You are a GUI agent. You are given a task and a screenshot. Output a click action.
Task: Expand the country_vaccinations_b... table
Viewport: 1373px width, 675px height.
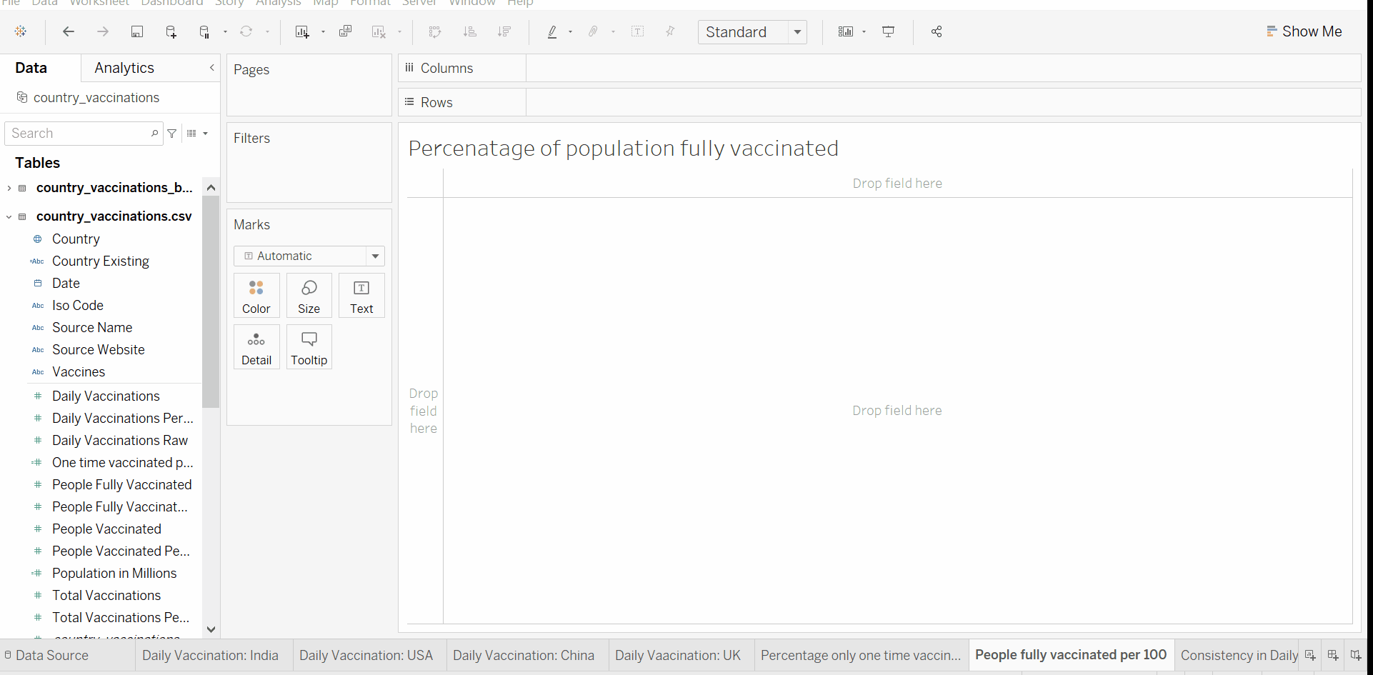[x=9, y=188]
